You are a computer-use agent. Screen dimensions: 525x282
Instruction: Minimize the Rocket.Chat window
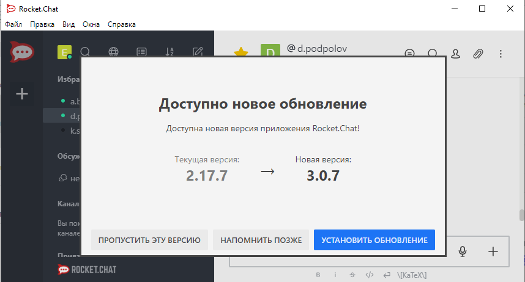(455, 9)
